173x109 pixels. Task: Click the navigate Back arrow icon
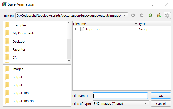pos(133,15)
